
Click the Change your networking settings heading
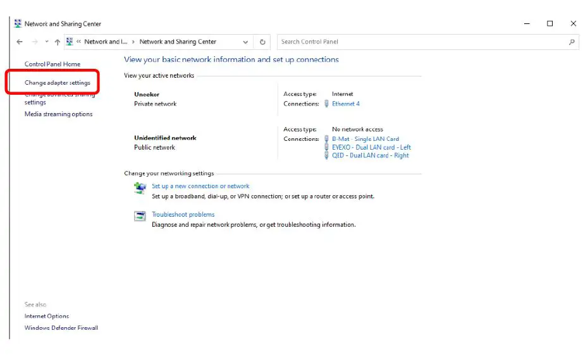[x=169, y=174]
